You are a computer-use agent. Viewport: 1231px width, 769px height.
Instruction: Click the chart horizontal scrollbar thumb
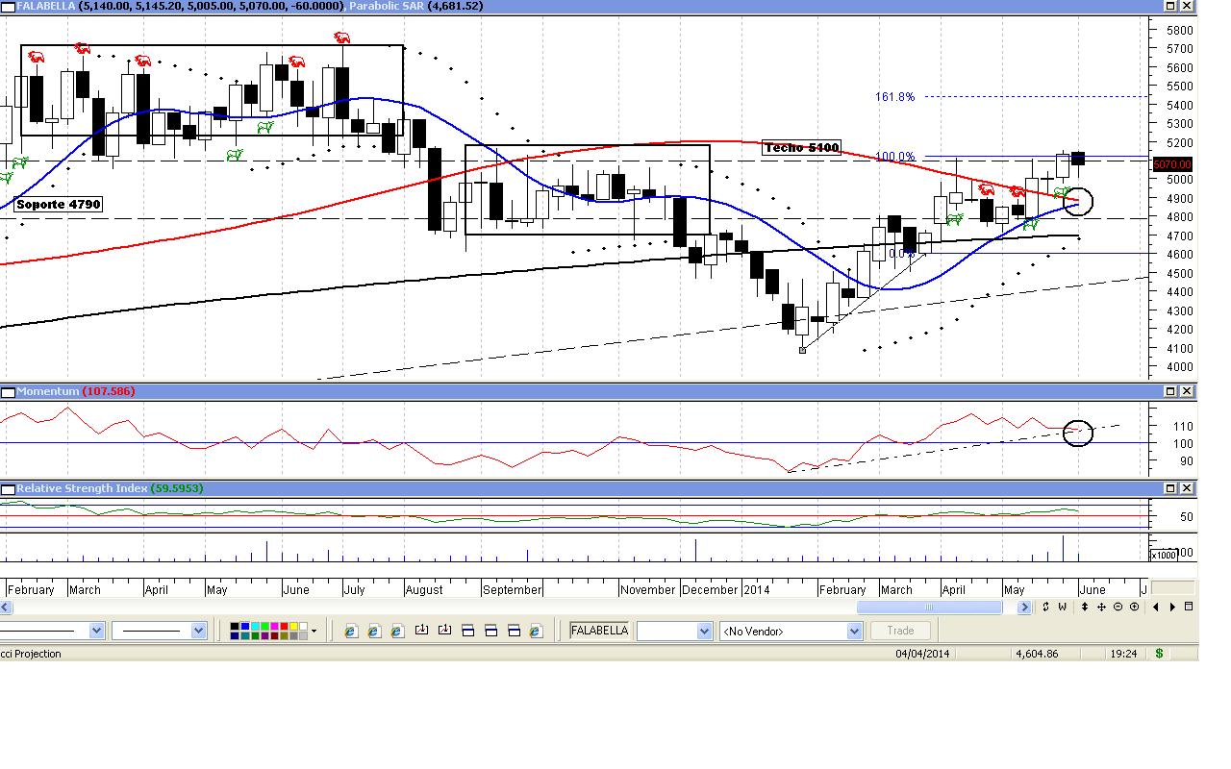929,607
